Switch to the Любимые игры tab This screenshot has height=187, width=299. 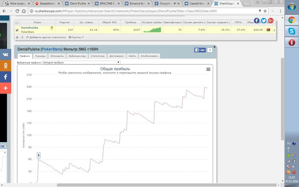(77, 56)
